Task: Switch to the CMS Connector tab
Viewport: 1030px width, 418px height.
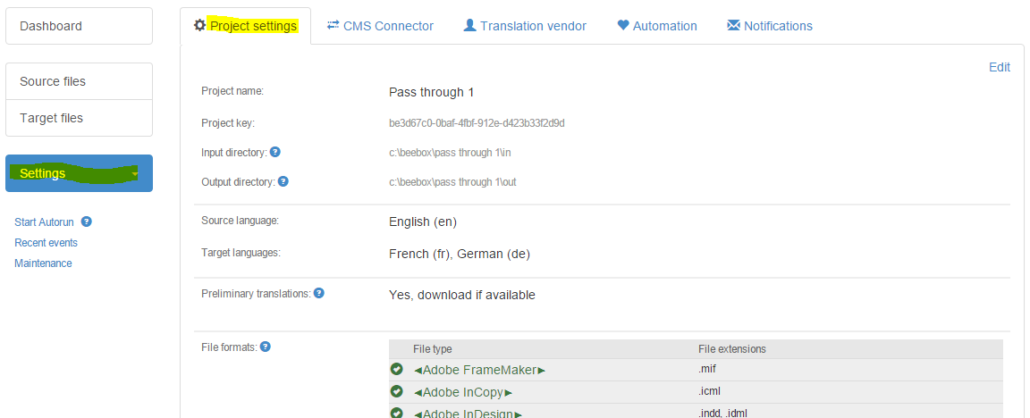Action: [380, 26]
